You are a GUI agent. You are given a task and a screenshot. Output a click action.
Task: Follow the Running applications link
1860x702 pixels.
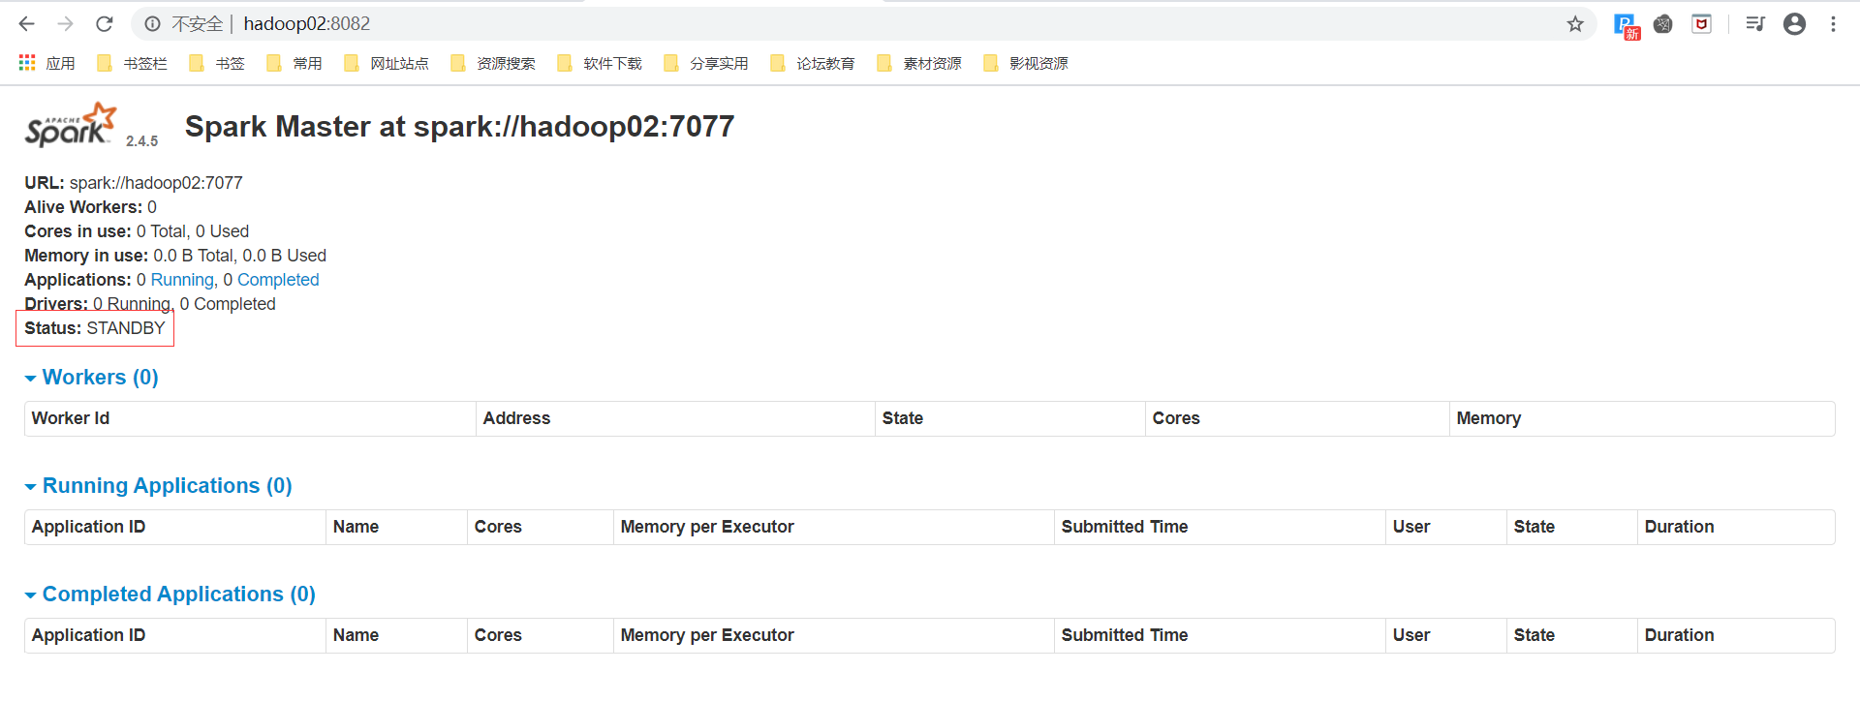click(x=182, y=280)
